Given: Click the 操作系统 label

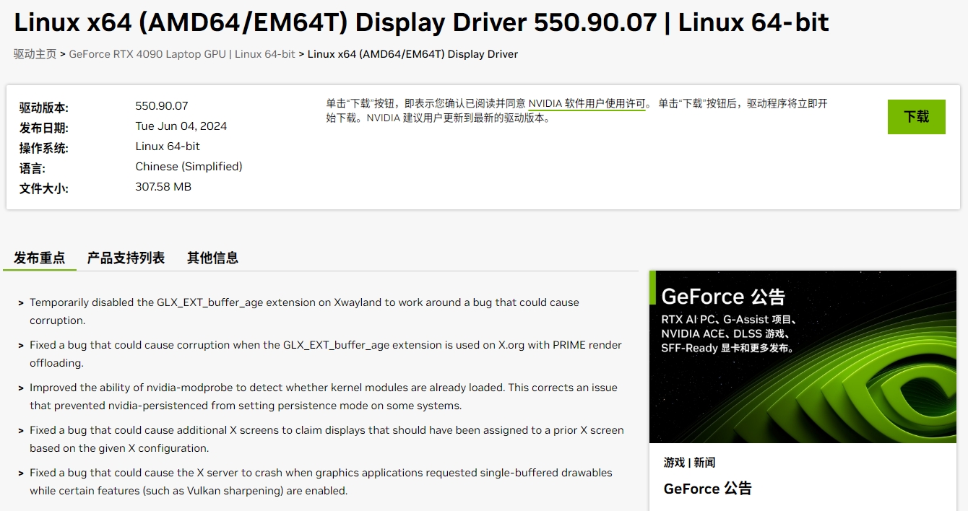Looking at the screenshot, I should coord(43,148).
